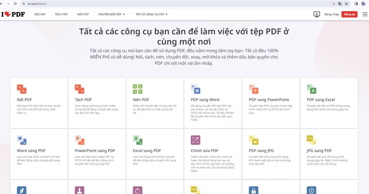Open the browser side panel icon
369x194 pixels.
(x=356, y=4)
